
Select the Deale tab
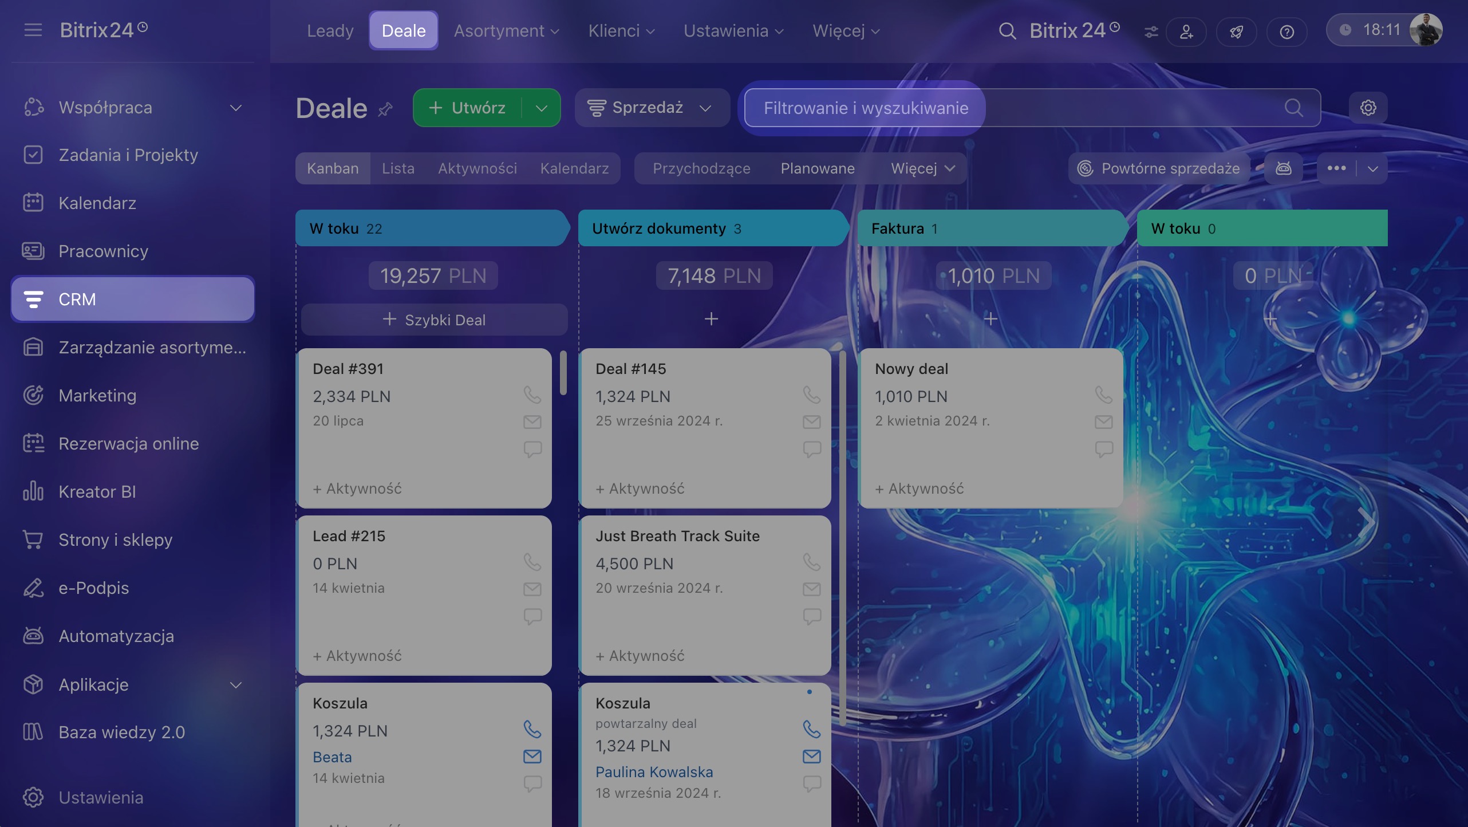404,31
